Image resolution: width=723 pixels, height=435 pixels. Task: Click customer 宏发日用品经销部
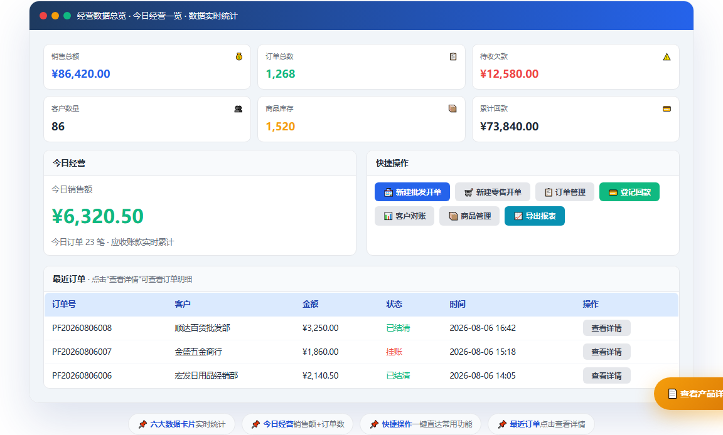click(206, 375)
